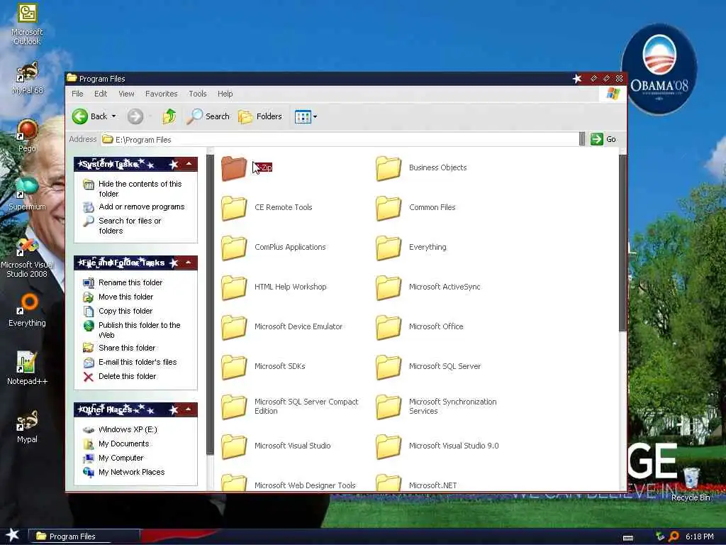The height and width of the screenshot is (545, 726).
Task: Click the grayed Forward arrow button
Action: pyautogui.click(x=135, y=116)
